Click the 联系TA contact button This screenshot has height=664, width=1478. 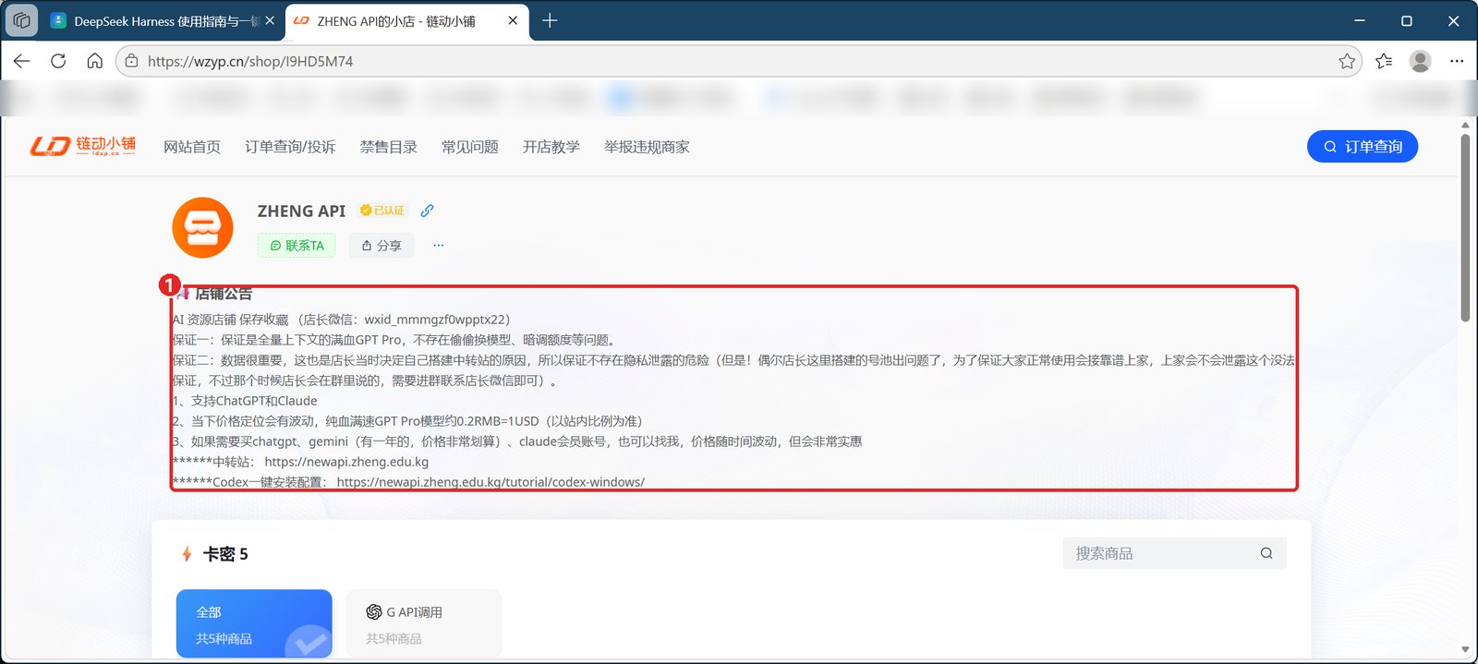tap(297, 246)
